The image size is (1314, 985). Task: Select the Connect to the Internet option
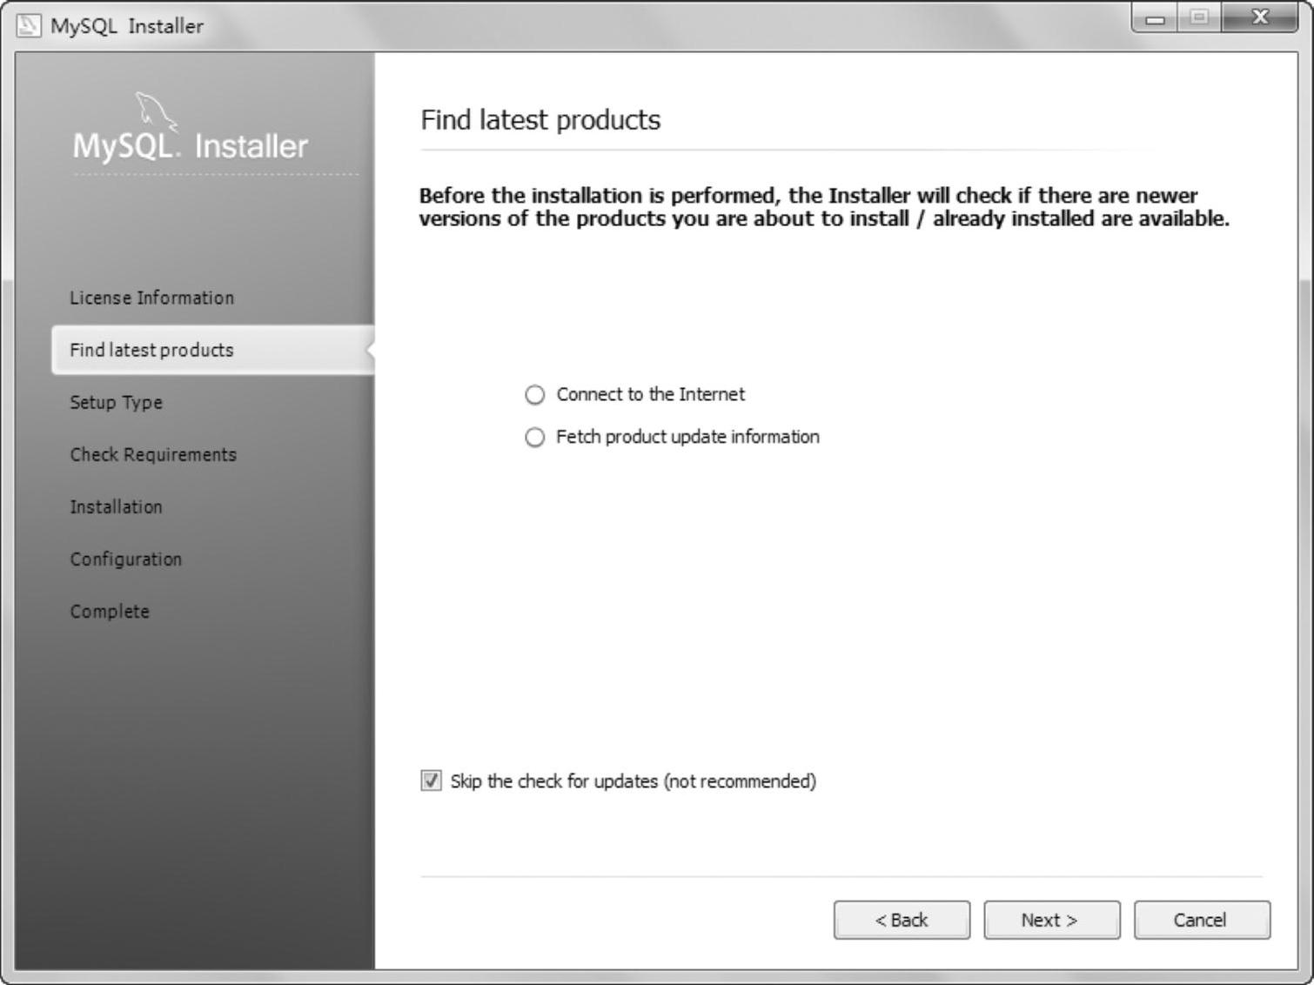[x=535, y=395]
